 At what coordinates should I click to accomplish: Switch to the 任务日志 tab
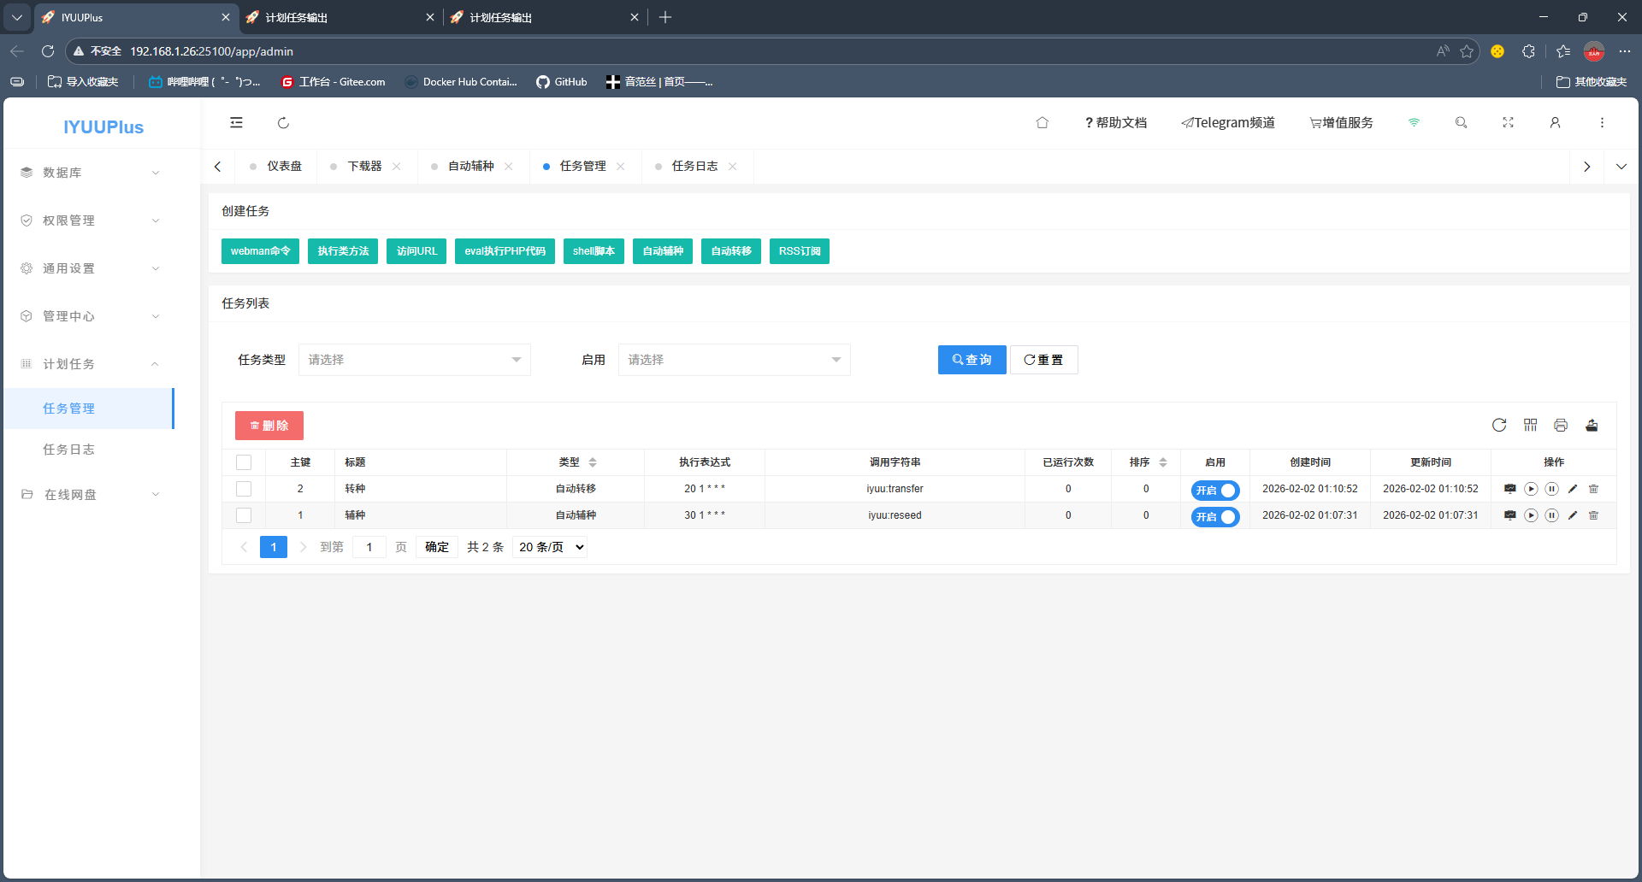tap(694, 167)
